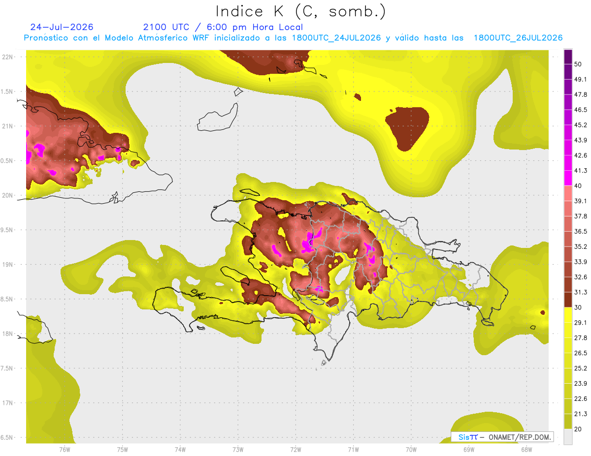Click the "71W" longitude axis label
This screenshot has height=456, width=591.
pyautogui.click(x=353, y=449)
